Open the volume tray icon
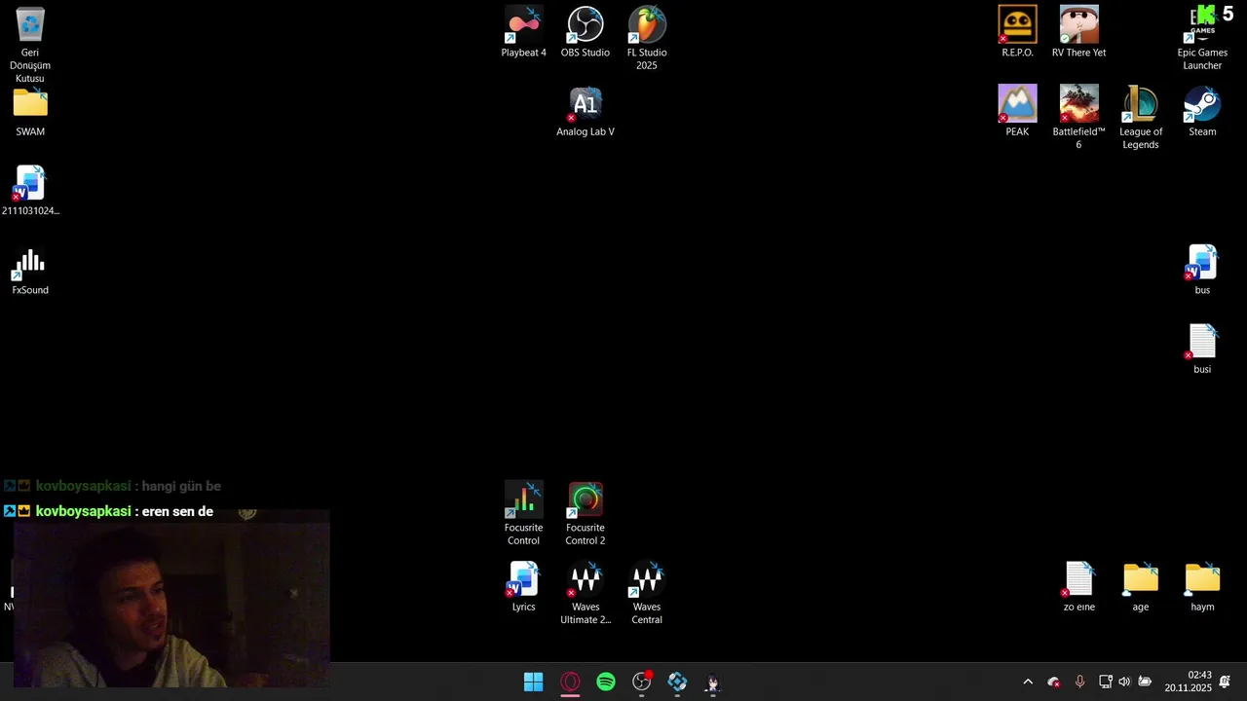Screen dimensions: 1247x701 [x=1124, y=683]
